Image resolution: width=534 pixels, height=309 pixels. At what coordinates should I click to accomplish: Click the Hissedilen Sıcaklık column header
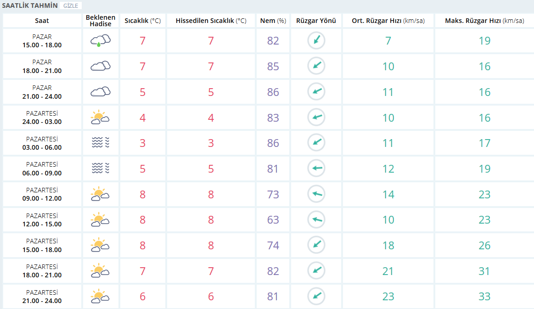(x=211, y=21)
